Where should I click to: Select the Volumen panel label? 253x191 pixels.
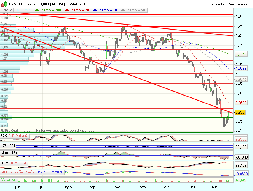pos(9,180)
